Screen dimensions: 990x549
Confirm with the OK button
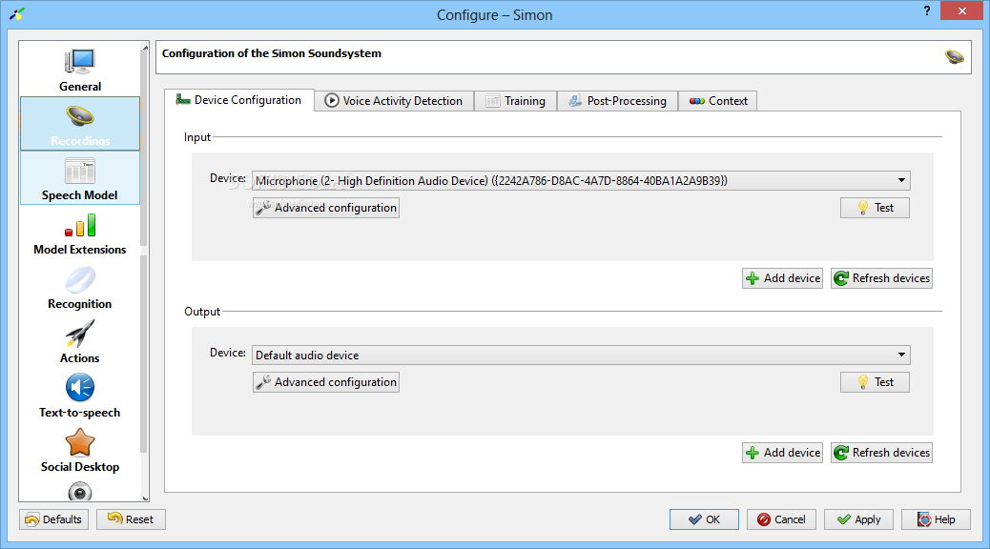704,519
